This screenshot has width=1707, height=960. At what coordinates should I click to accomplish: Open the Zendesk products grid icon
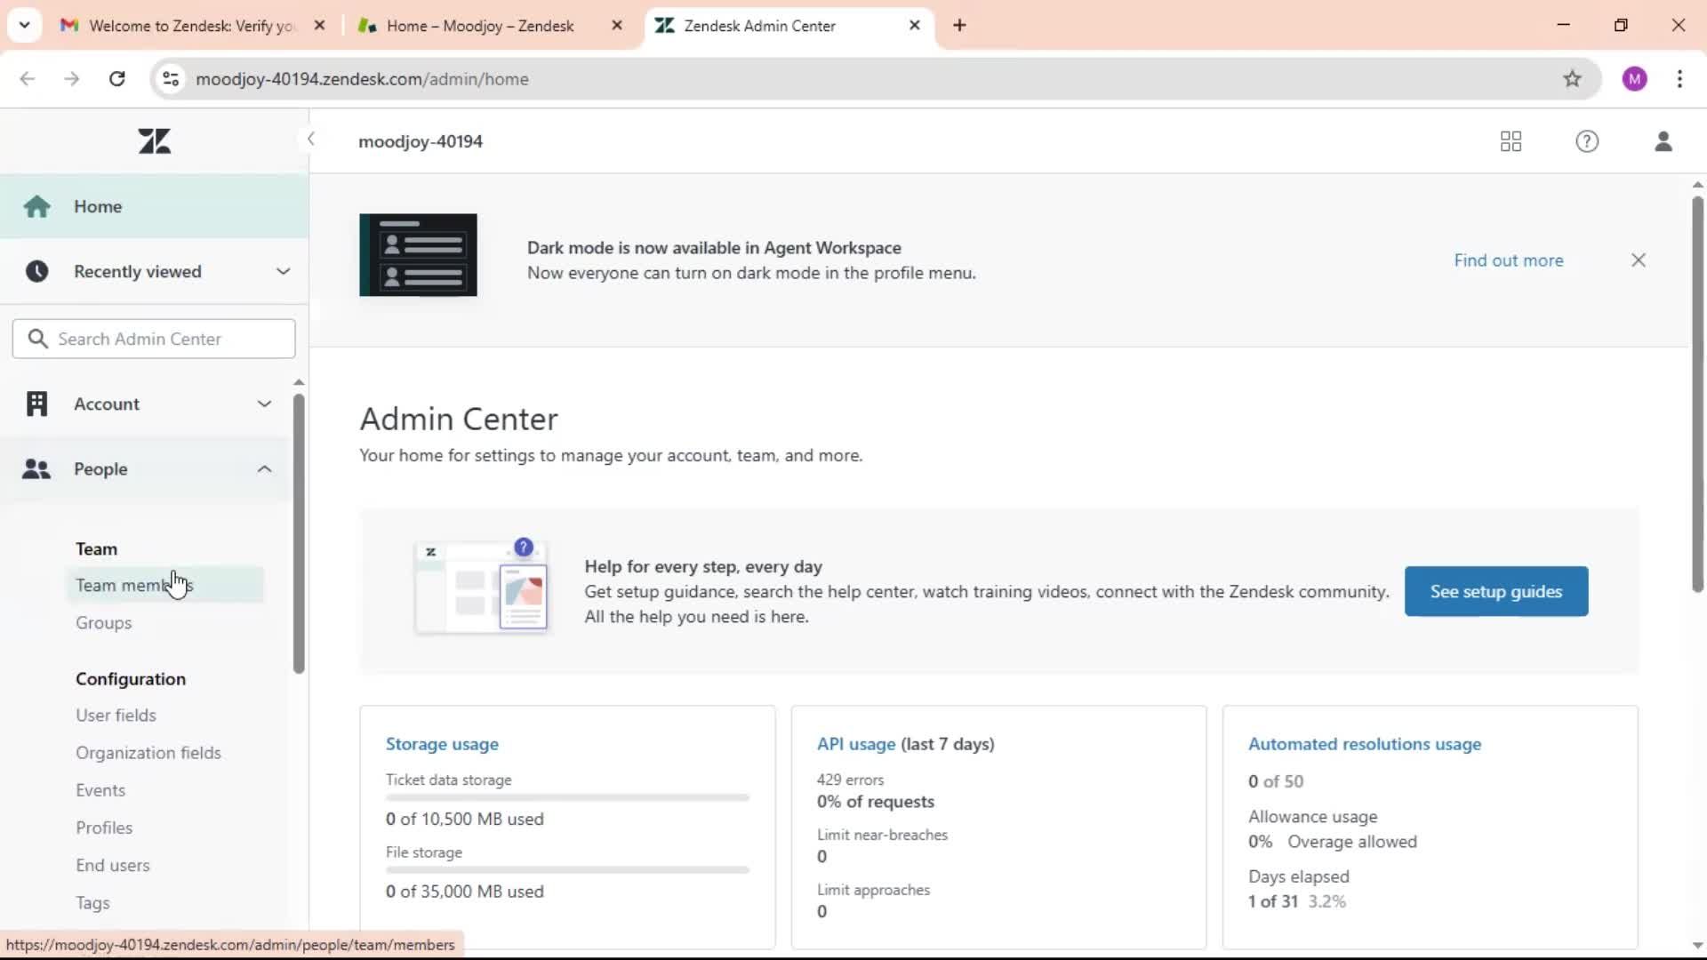coord(1511,141)
